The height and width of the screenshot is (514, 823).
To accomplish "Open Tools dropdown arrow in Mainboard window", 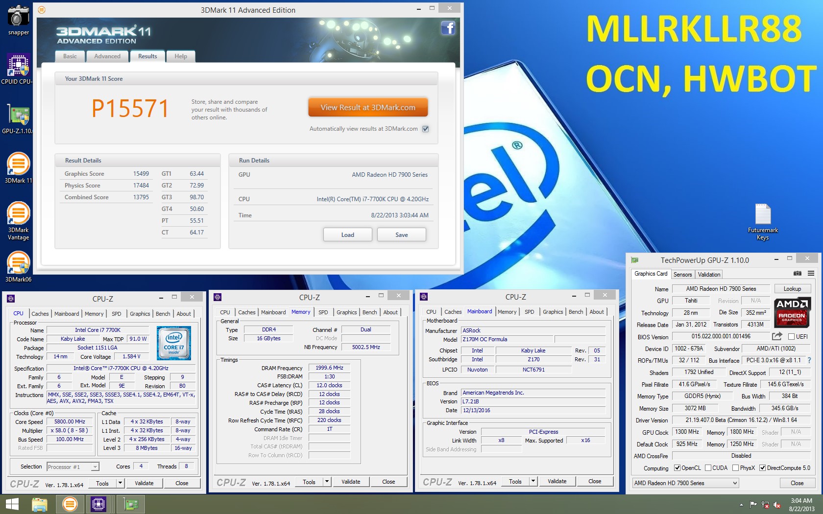I will 533,481.
